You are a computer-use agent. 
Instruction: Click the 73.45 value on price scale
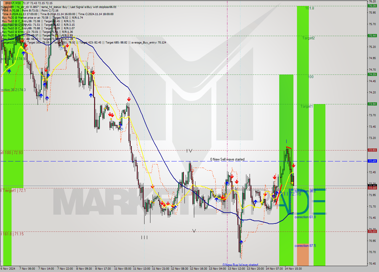372,127
